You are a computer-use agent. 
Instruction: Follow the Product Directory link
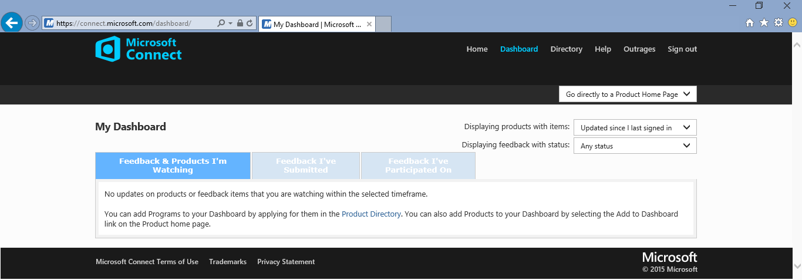[x=371, y=214]
